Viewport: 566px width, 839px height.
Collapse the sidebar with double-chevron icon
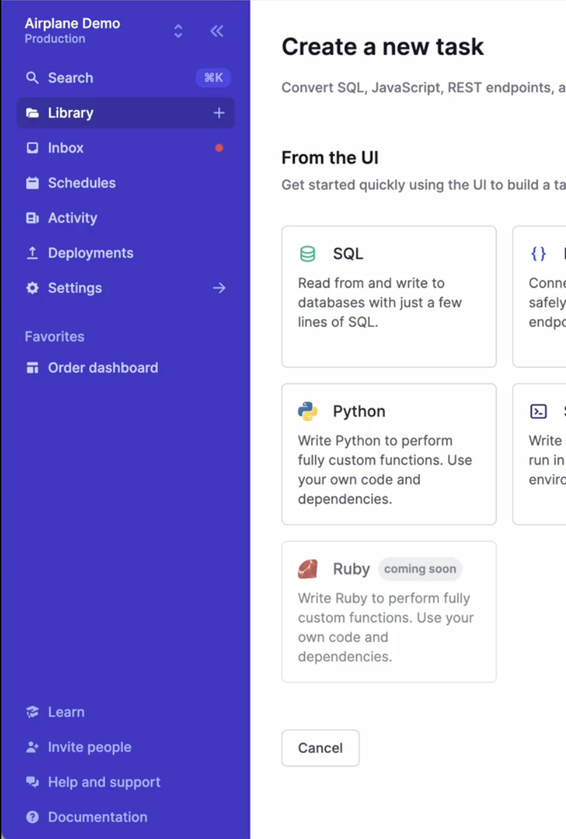tap(217, 31)
